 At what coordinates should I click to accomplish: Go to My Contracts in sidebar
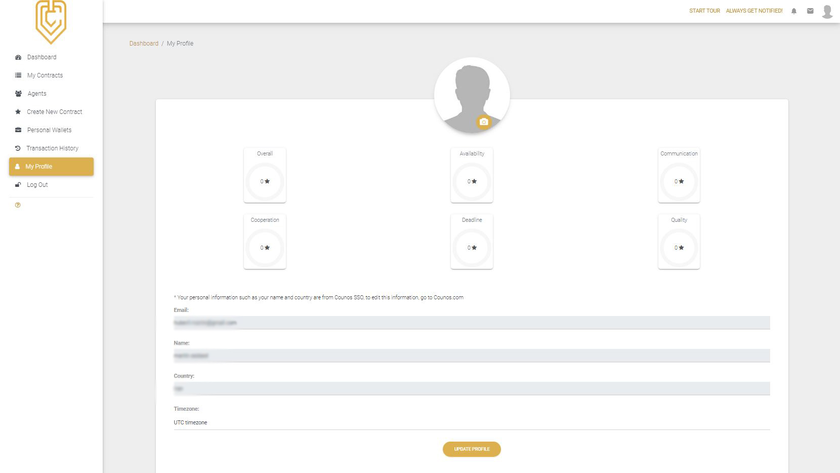51,75
